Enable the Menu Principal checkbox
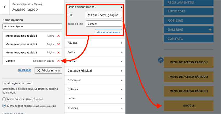This screenshot has width=221, height=114. [4, 99]
